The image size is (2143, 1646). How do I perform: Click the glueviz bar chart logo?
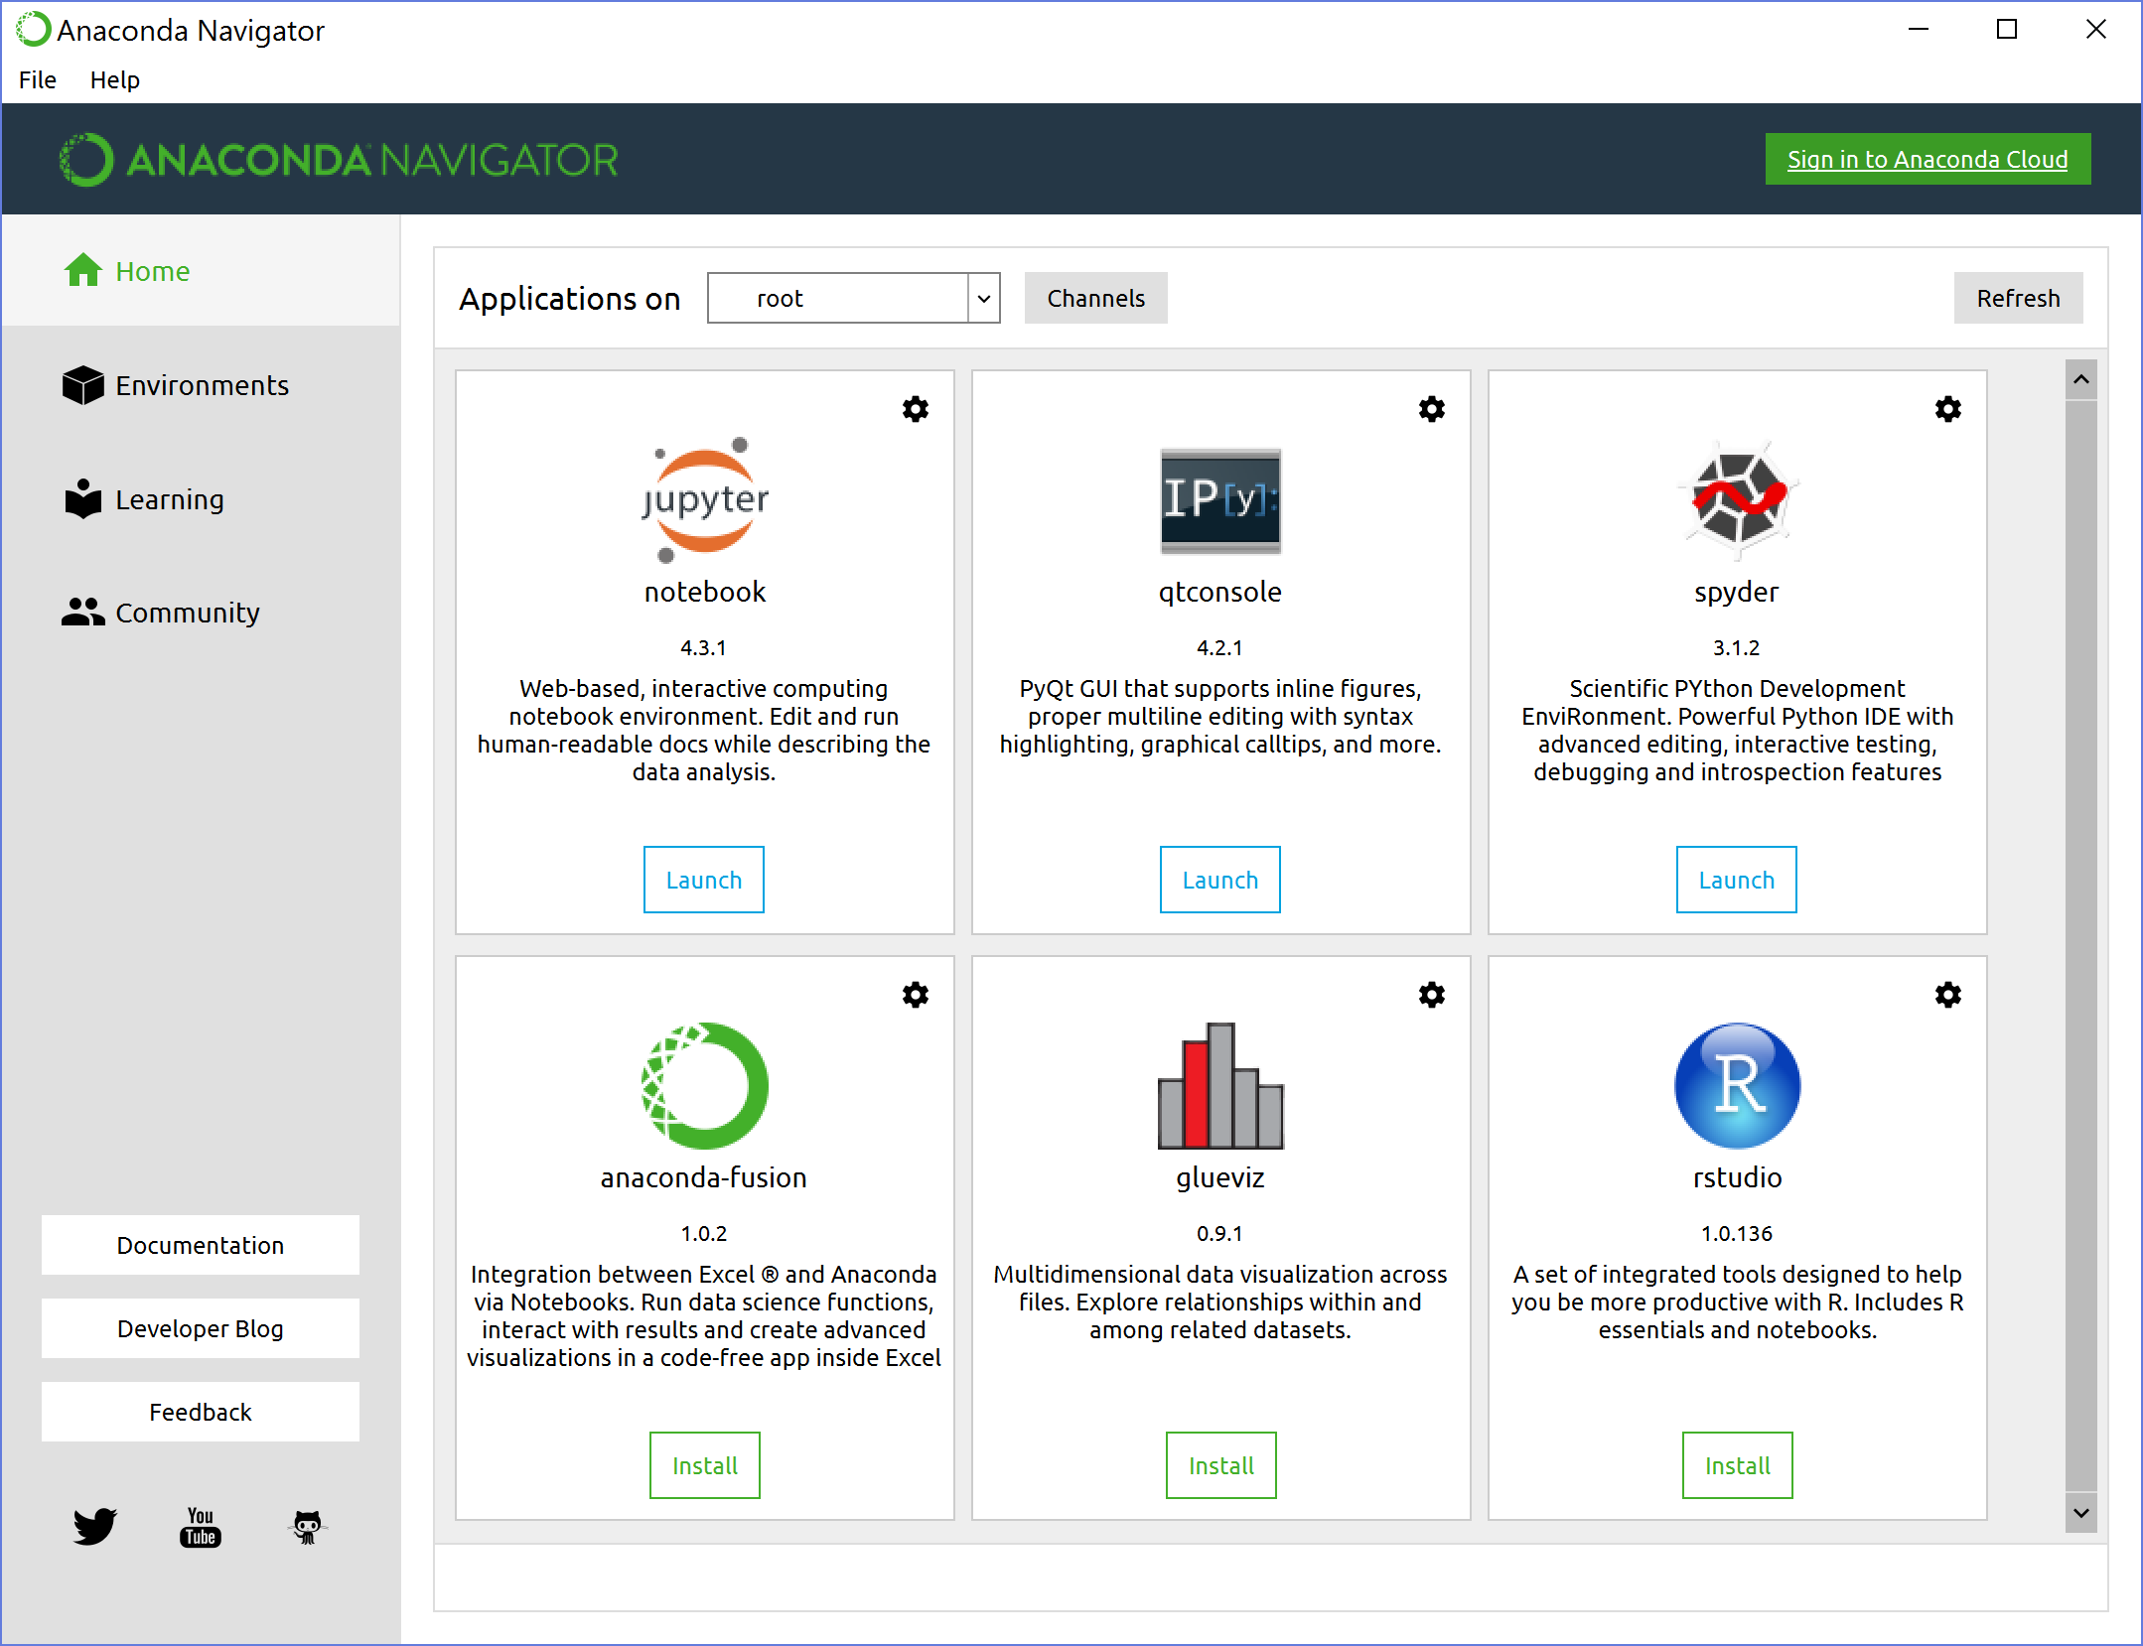tap(1220, 1086)
